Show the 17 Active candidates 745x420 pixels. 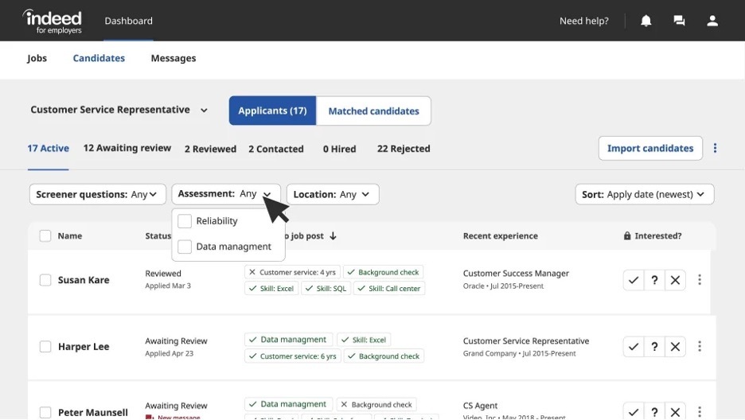[x=48, y=149]
